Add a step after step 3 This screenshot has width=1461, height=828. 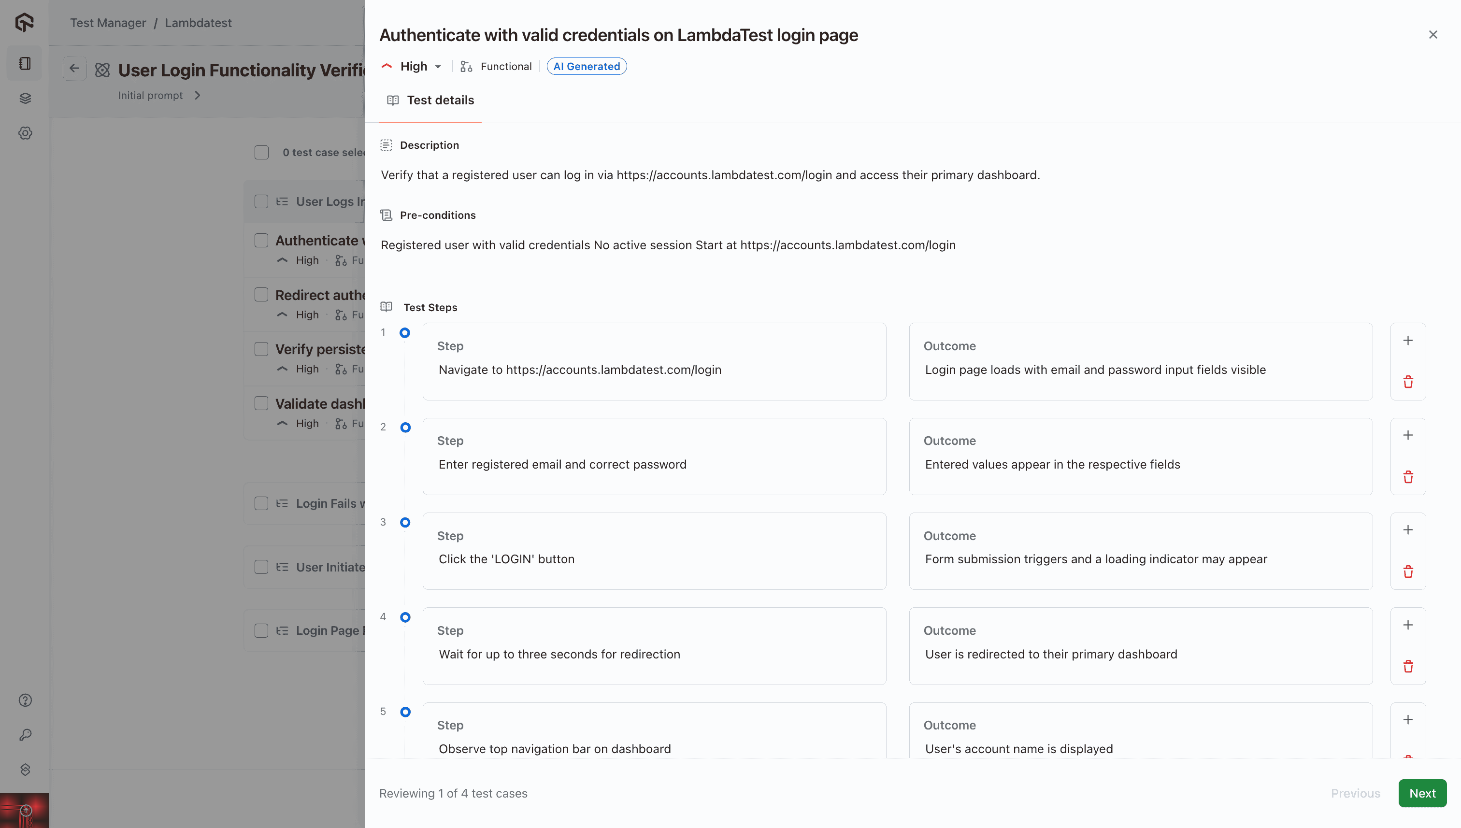click(1407, 530)
